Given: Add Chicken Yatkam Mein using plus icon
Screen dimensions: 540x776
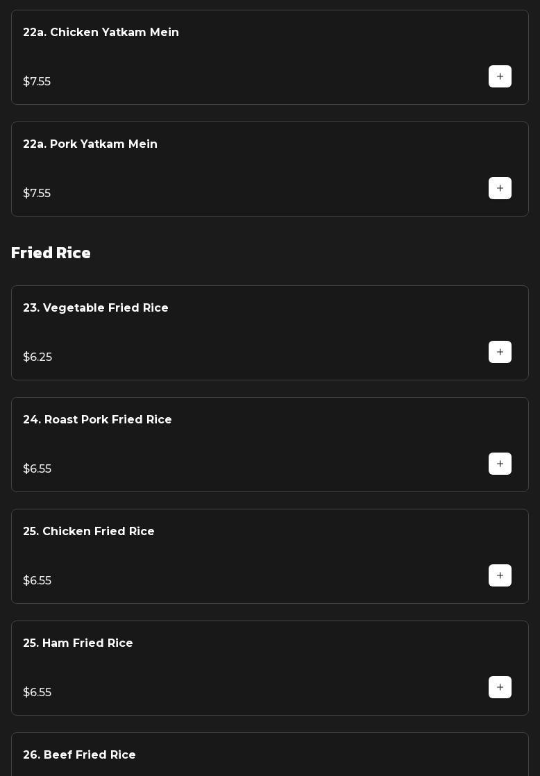Looking at the screenshot, I should pos(500,76).
